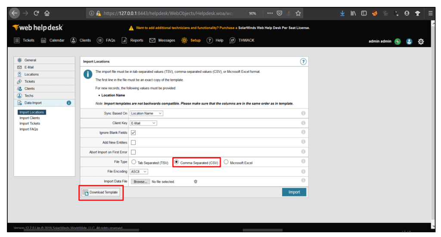Reload the page with refresh icon
441x237 pixels.
[36, 13]
